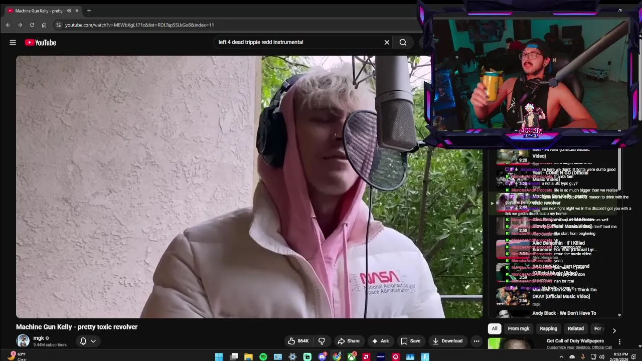Open the YouTube hamburger guide menu
This screenshot has height=361, width=642.
coord(13,43)
